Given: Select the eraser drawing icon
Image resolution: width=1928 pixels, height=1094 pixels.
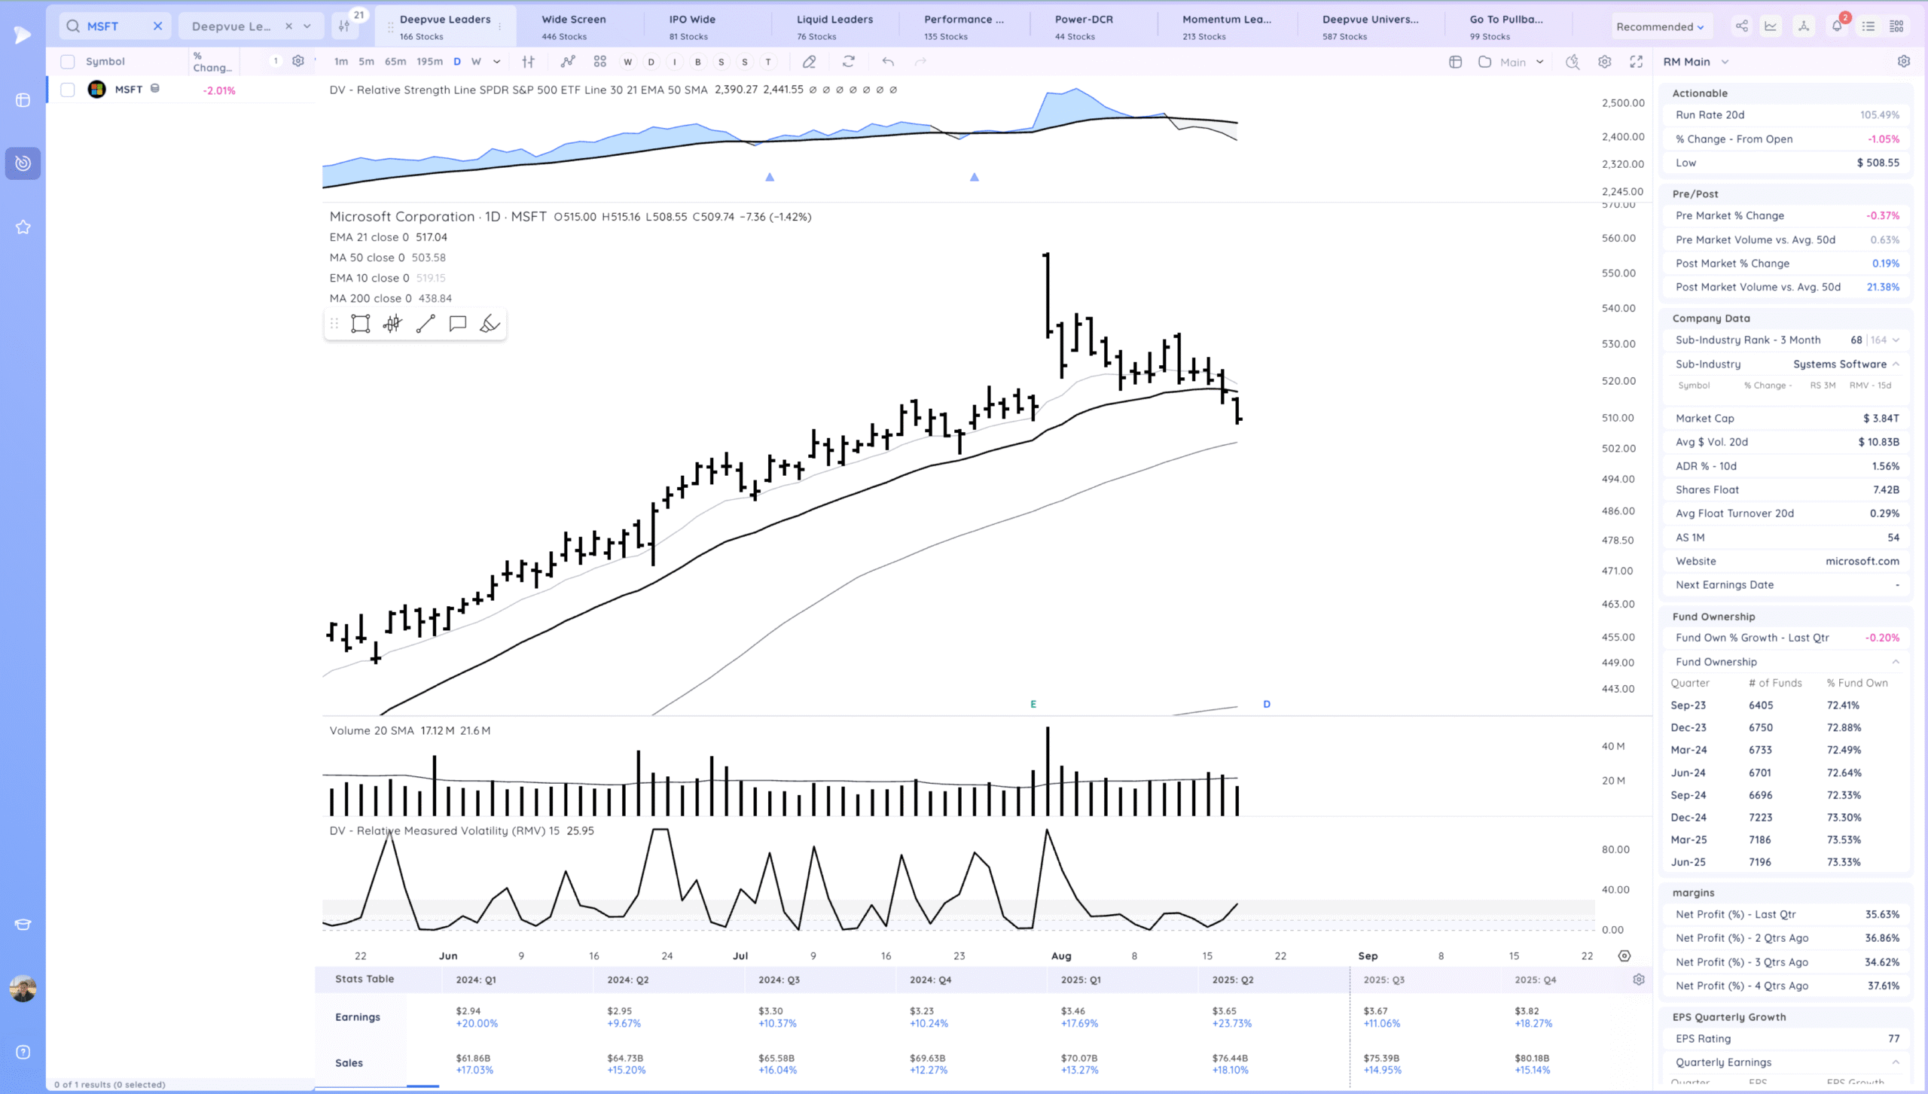Looking at the screenshot, I should (809, 62).
